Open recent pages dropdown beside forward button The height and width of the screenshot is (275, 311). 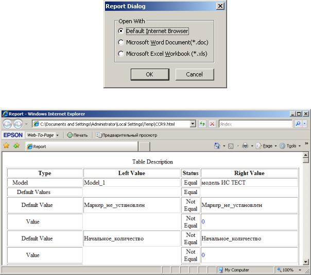click(x=26, y=124)
